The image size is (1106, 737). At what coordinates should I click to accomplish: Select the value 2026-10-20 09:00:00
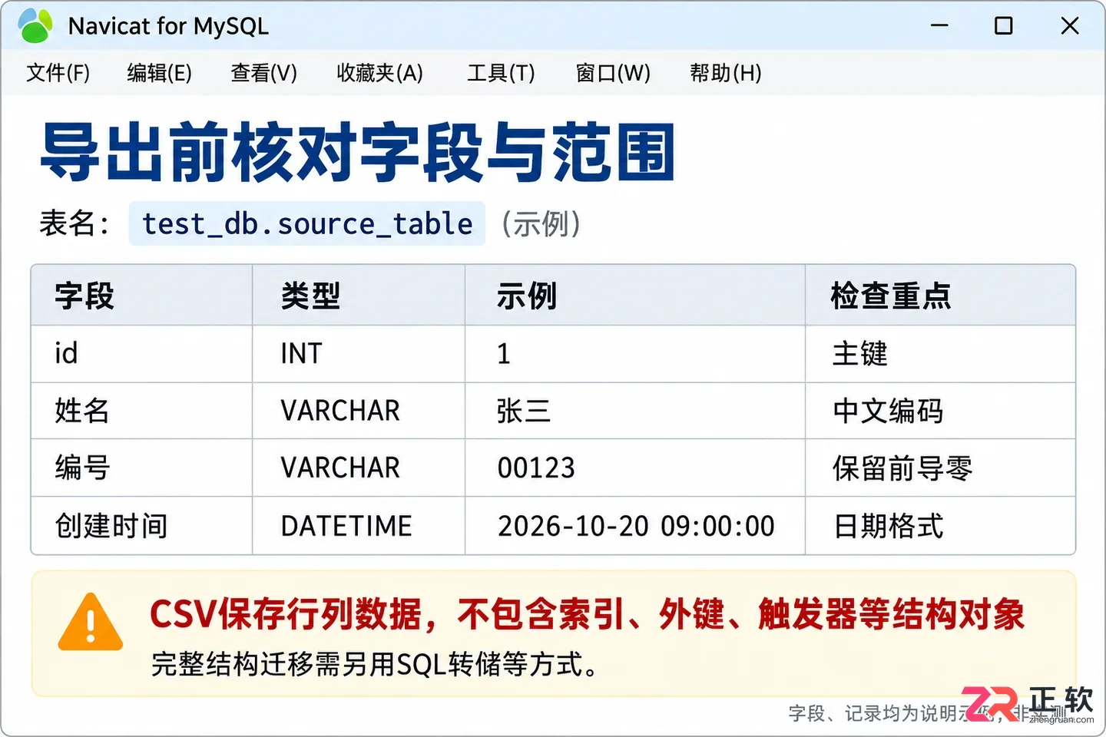(636, 526)
